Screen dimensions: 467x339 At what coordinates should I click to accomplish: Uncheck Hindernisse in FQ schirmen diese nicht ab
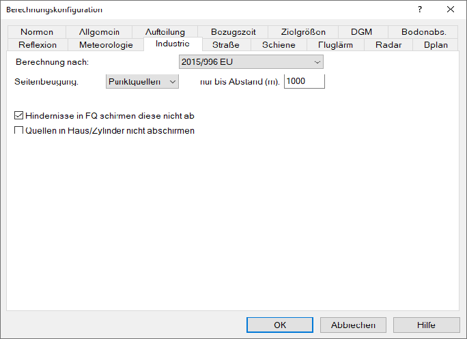click(18, 115)
